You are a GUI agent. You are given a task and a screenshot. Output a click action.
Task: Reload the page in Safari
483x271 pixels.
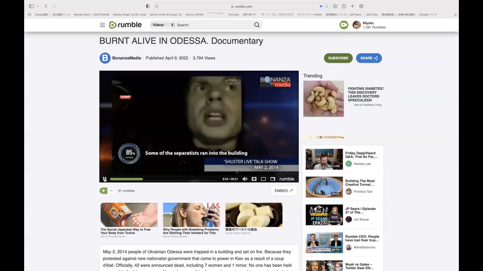[x=327, y=6]
